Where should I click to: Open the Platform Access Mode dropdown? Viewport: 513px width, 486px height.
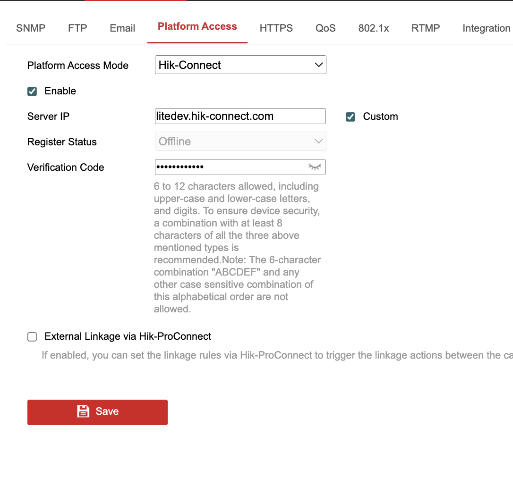point(240,65)
